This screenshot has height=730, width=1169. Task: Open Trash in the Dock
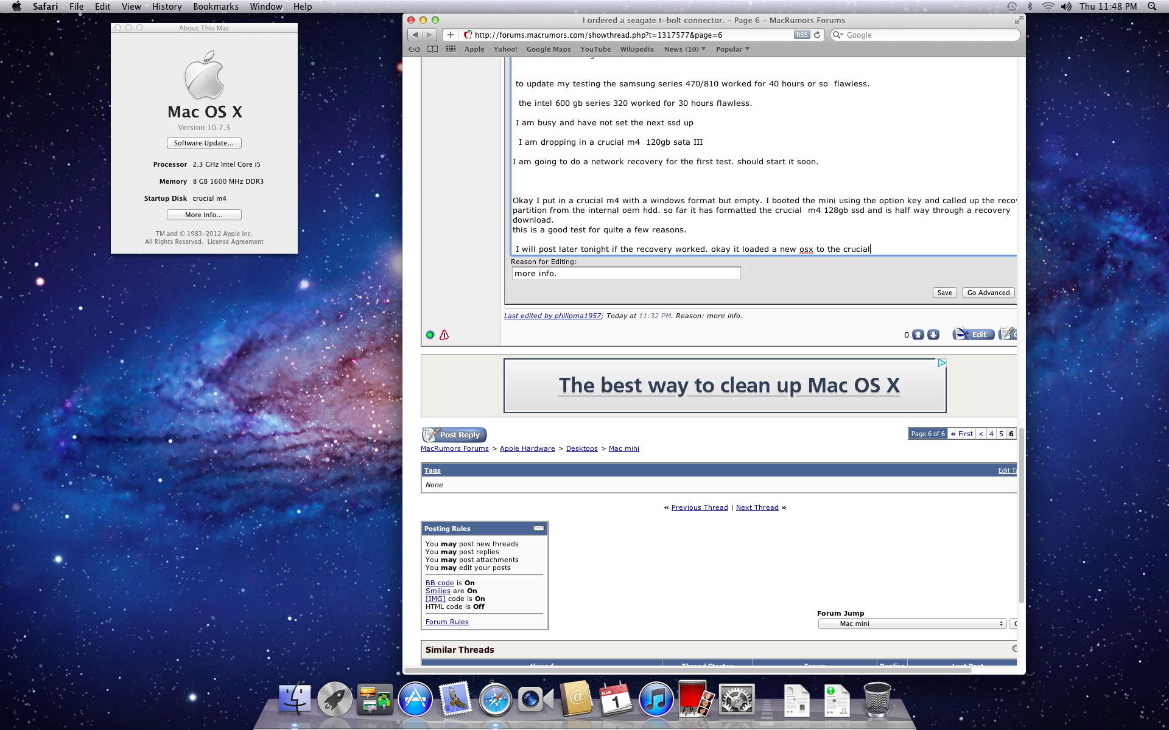pyautogui.click(x=877, y=699)
